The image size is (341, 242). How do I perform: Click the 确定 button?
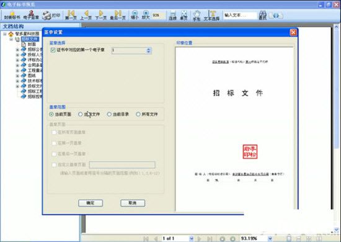91,203
